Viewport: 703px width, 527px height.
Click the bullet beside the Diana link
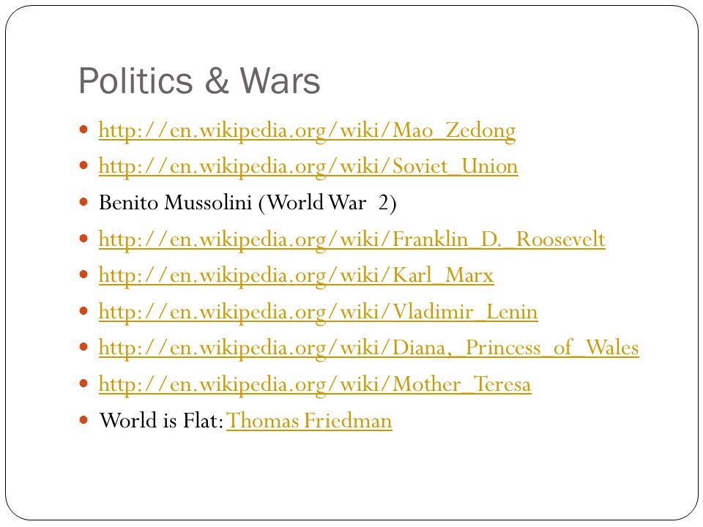click(x=83, y=347)
